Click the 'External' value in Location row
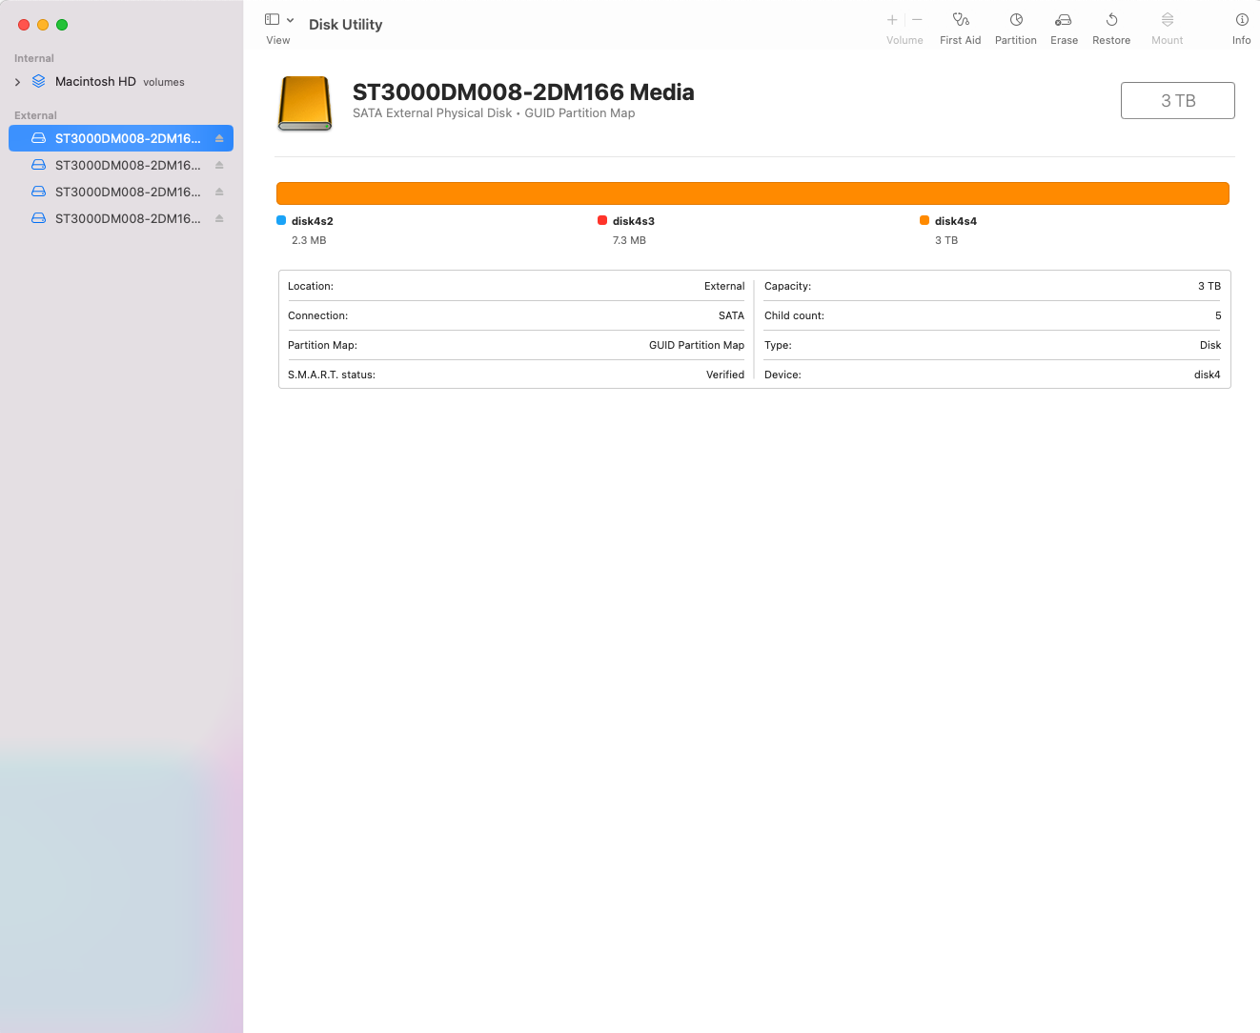The width and height of the screenshot is (1260, 1033). tap(724, 286)
